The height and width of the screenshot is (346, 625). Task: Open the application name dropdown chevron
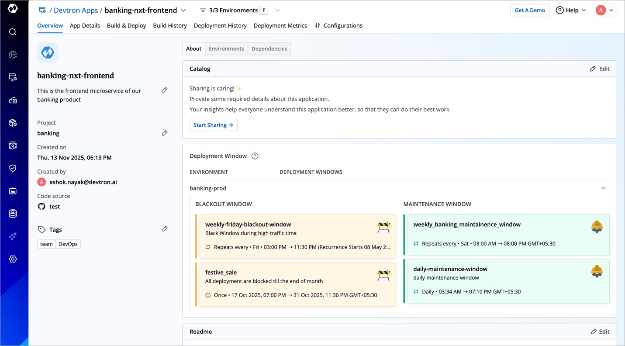tap(183, 10)
